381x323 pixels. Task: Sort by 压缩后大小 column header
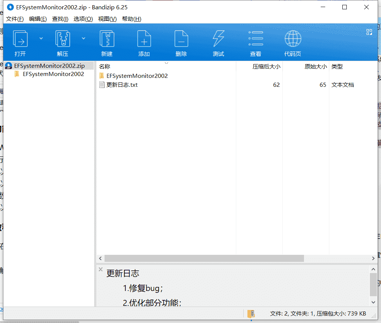(x=266, y=66)
